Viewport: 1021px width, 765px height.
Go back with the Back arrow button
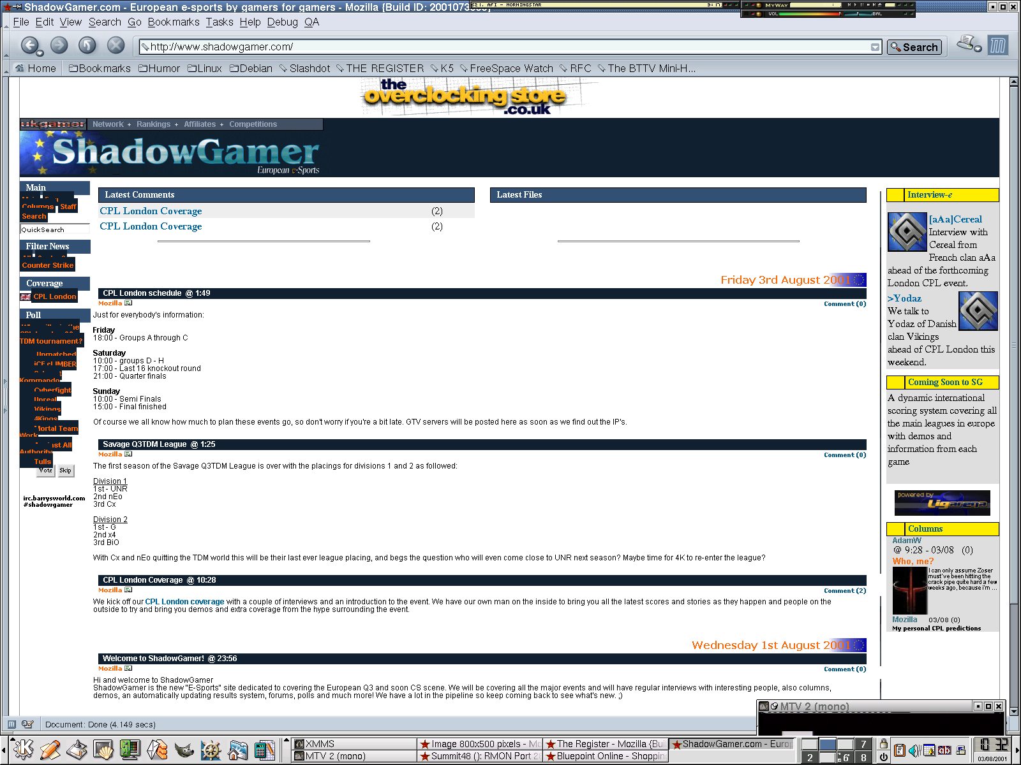point(29,45)
